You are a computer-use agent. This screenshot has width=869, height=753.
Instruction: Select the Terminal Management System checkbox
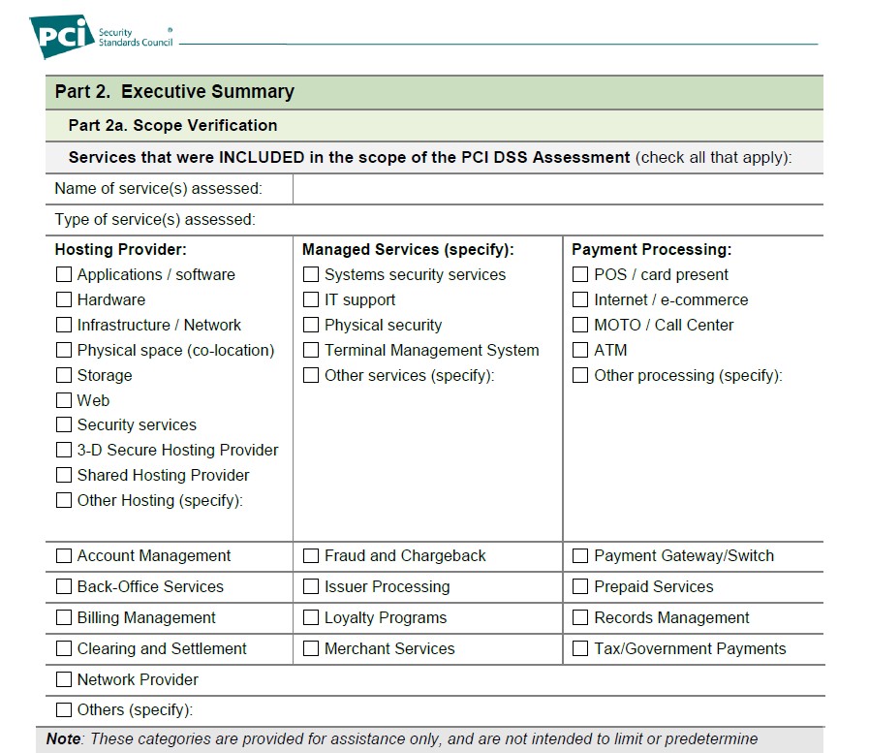(311, 350)
